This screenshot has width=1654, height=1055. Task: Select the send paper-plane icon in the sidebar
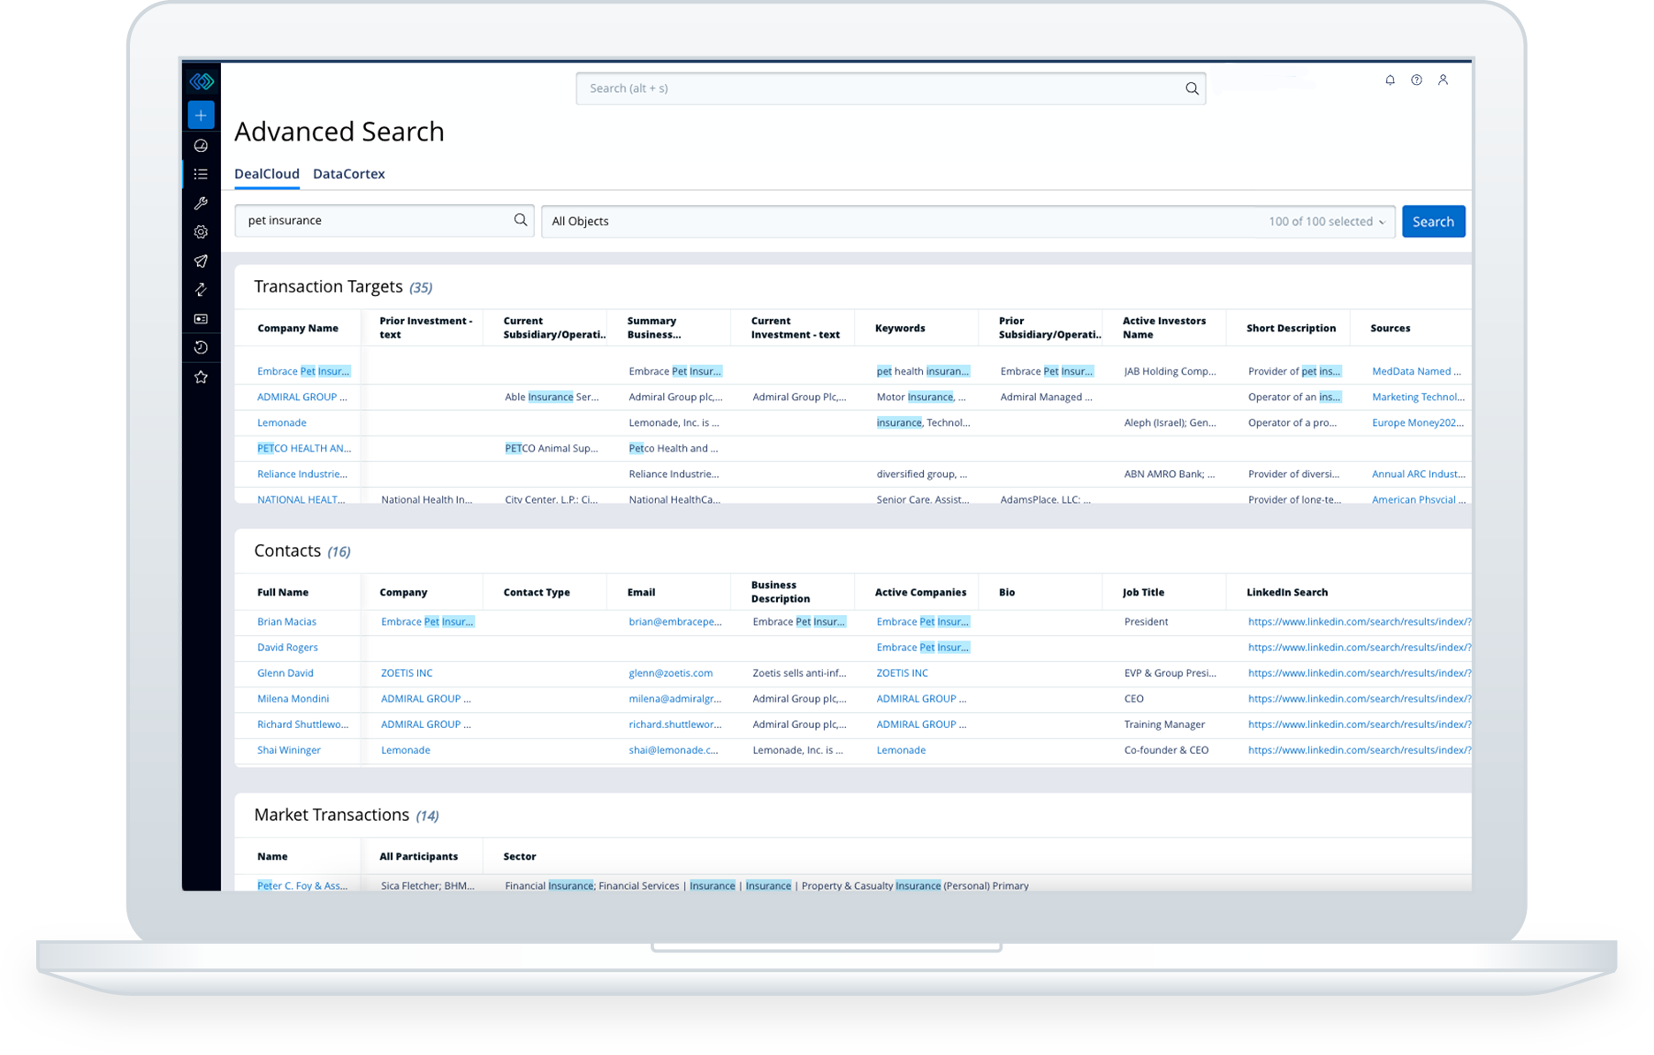point(201,261)
